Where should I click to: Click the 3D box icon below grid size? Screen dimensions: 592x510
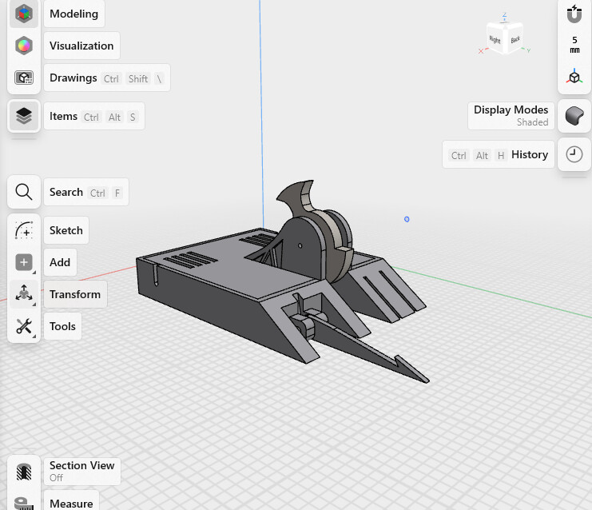574,77
